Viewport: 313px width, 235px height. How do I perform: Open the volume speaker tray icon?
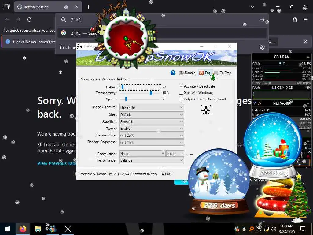tap(274, 229)
